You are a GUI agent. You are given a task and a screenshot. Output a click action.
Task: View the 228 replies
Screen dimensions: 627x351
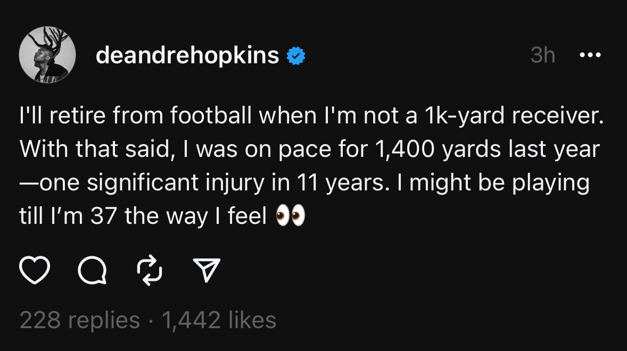pos(80,320)
